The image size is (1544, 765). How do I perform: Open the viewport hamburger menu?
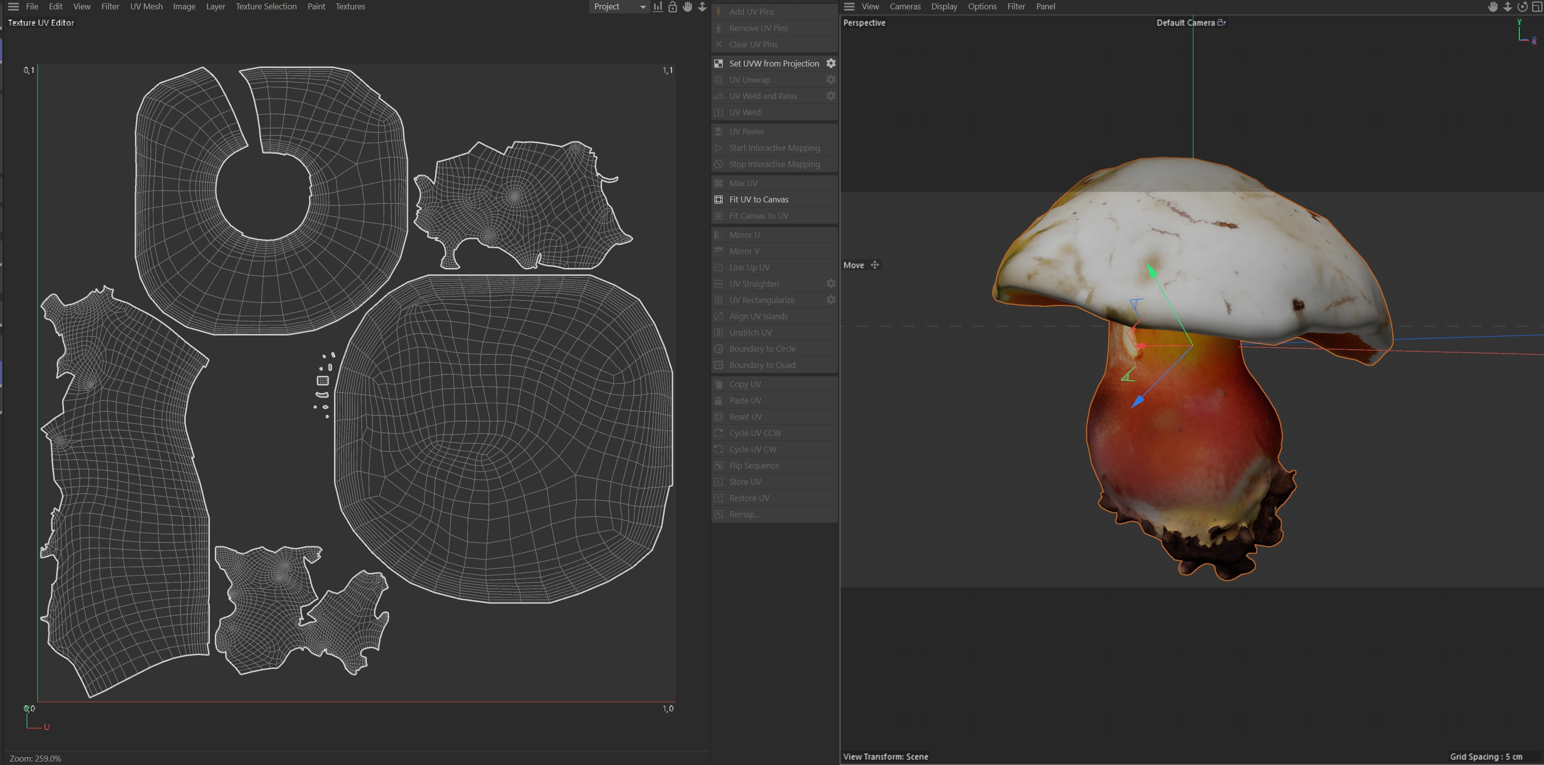click(849, 6)
